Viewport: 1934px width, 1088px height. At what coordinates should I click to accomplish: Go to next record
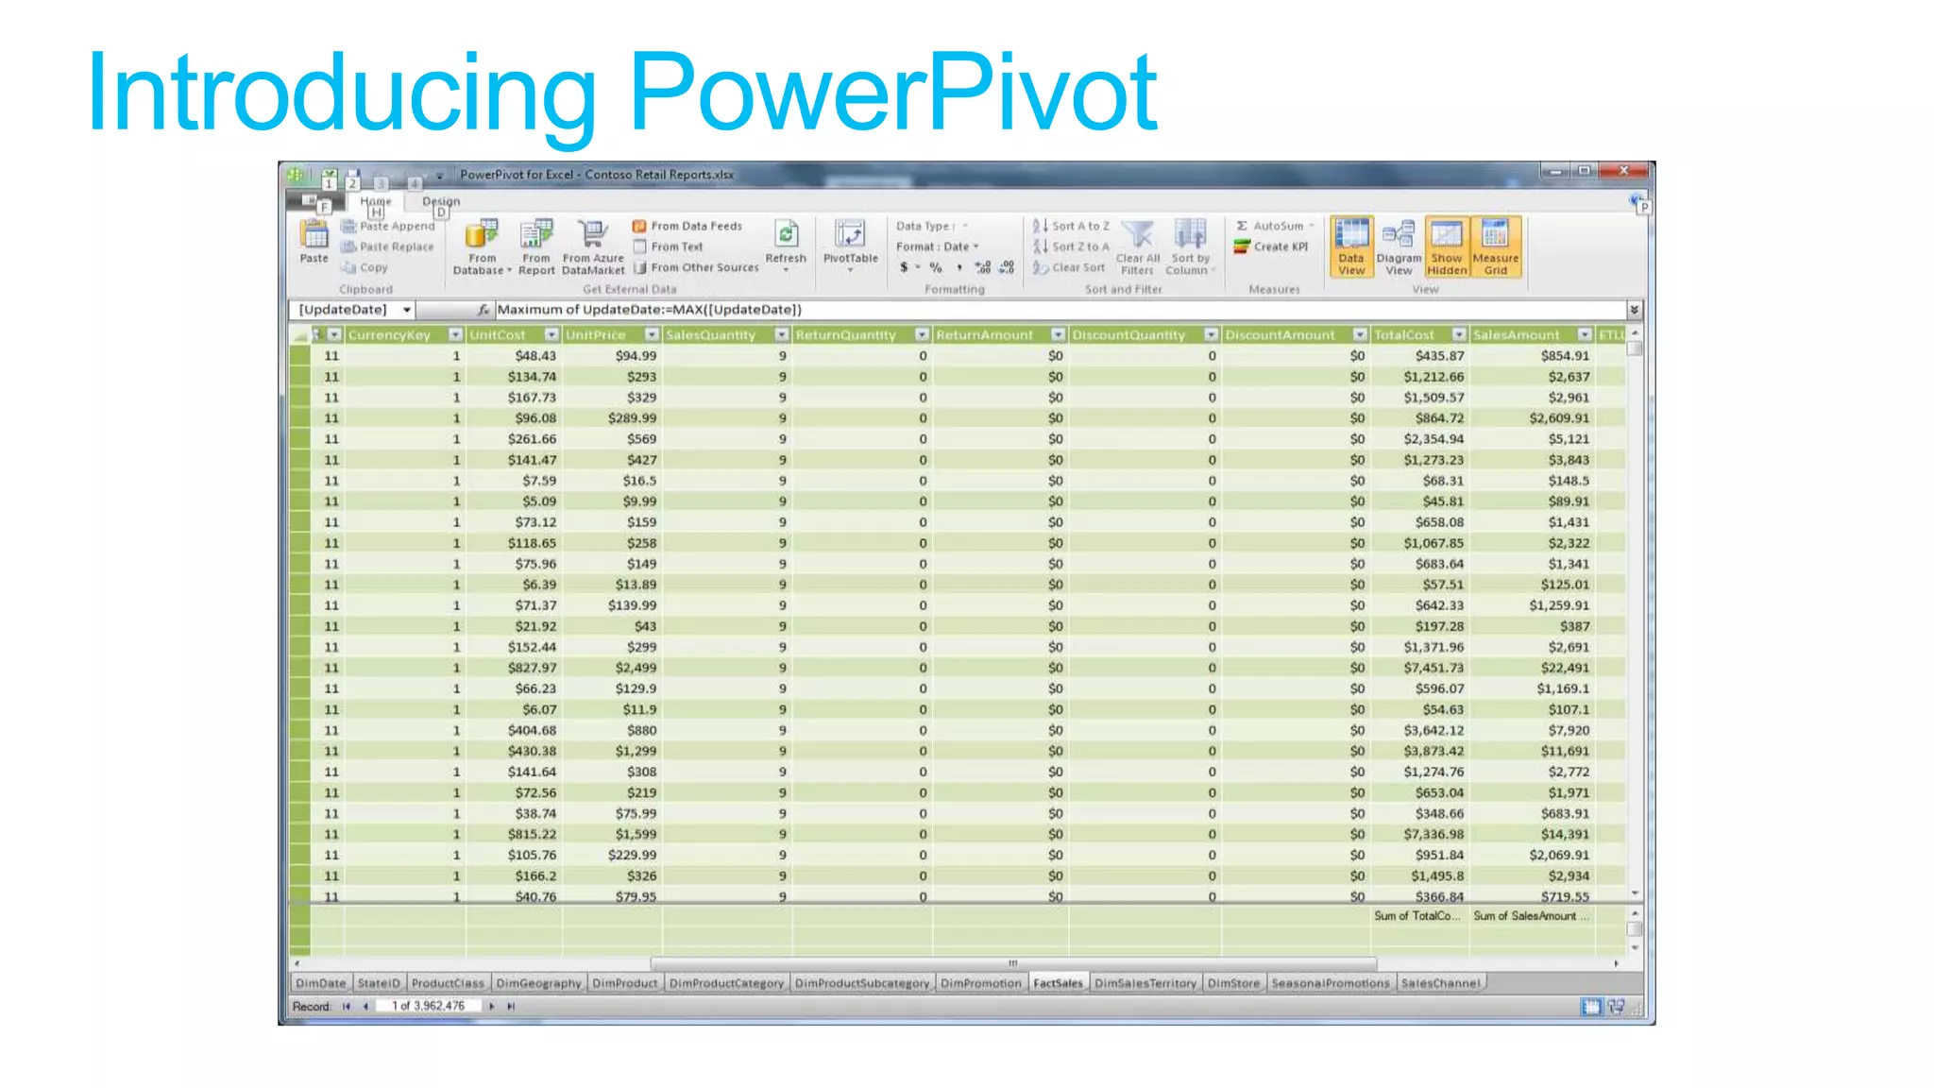point(492,1007)
